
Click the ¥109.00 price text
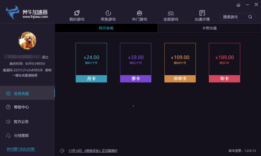(180, 57)
